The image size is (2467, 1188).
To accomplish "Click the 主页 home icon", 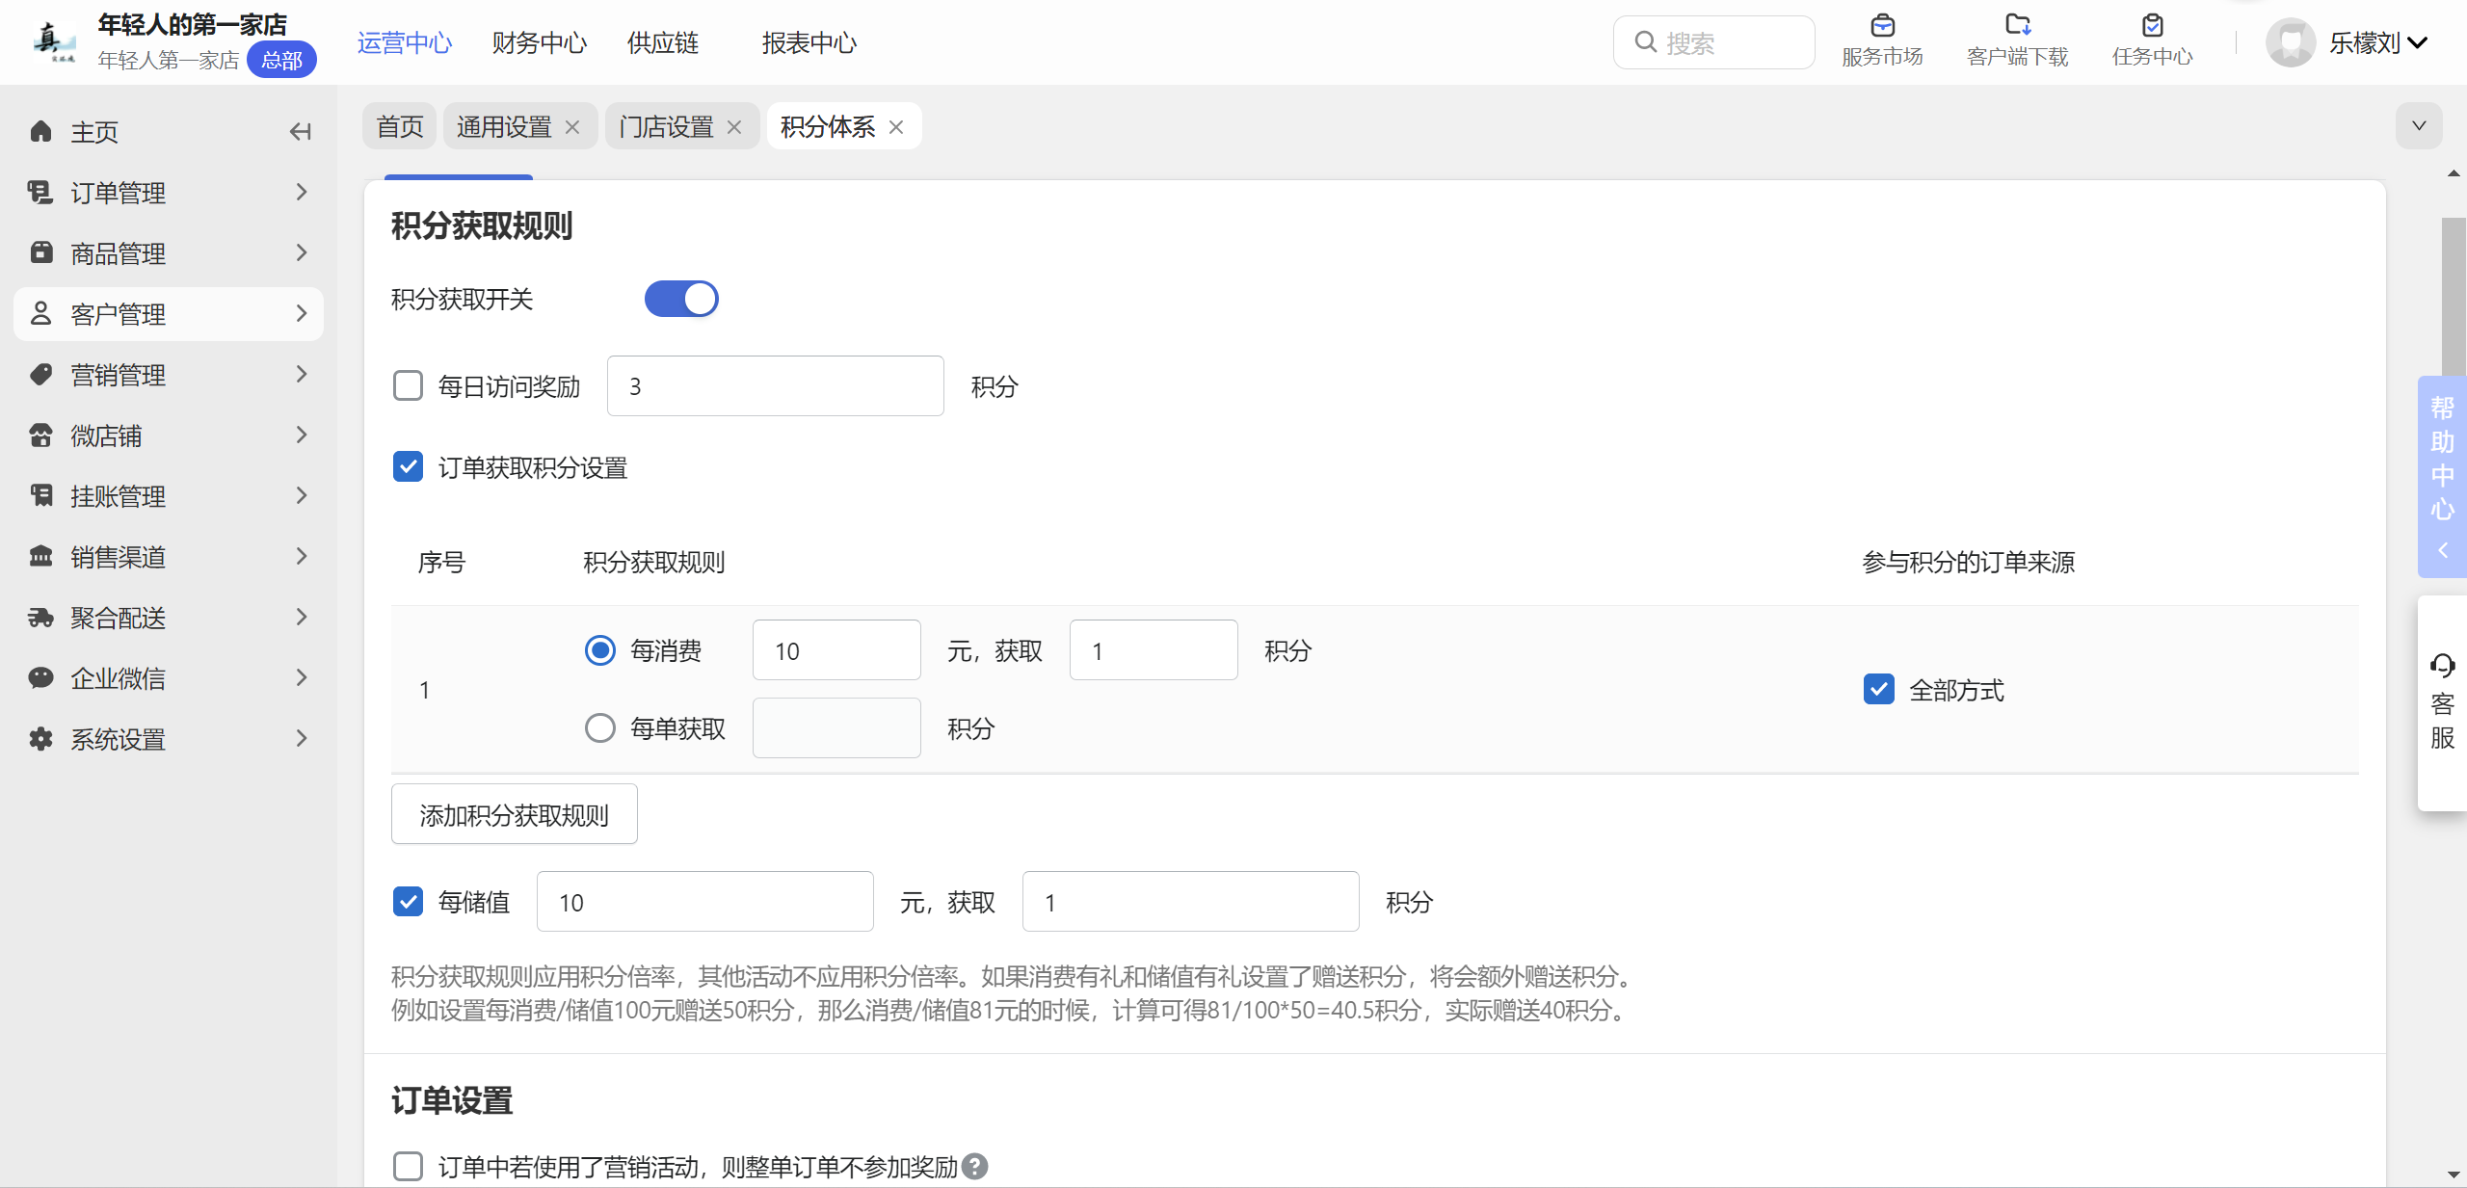I will click(41, 132).
